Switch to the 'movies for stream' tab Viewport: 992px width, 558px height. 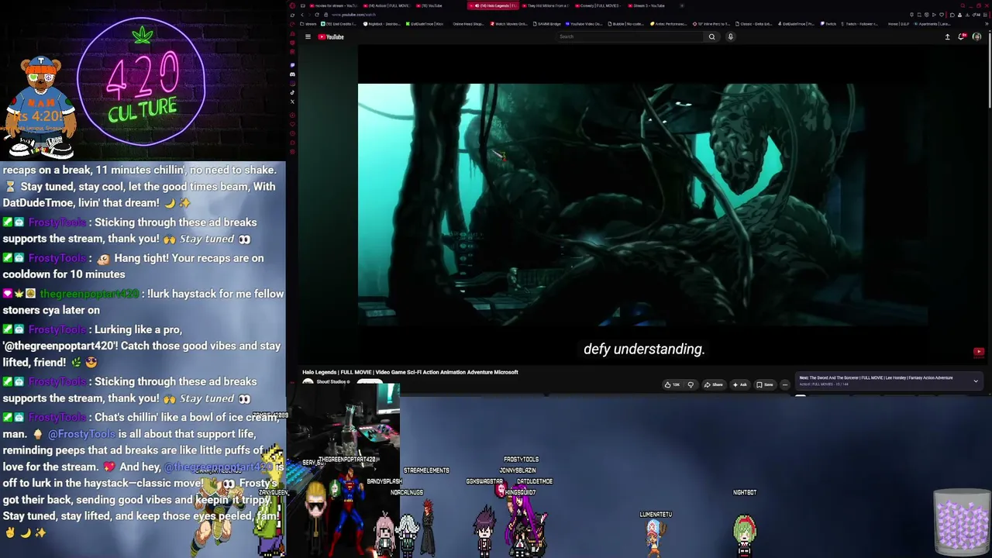[334, 5]
